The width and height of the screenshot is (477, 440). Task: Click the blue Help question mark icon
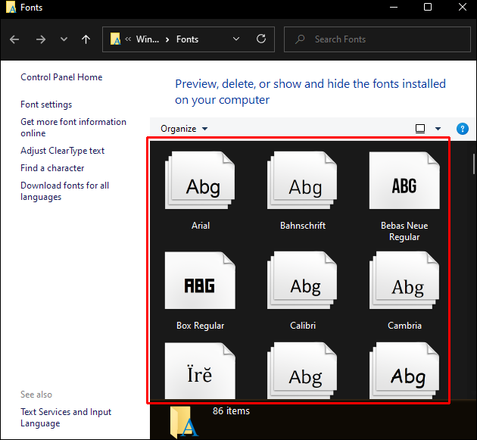click(x=463, y=129)
